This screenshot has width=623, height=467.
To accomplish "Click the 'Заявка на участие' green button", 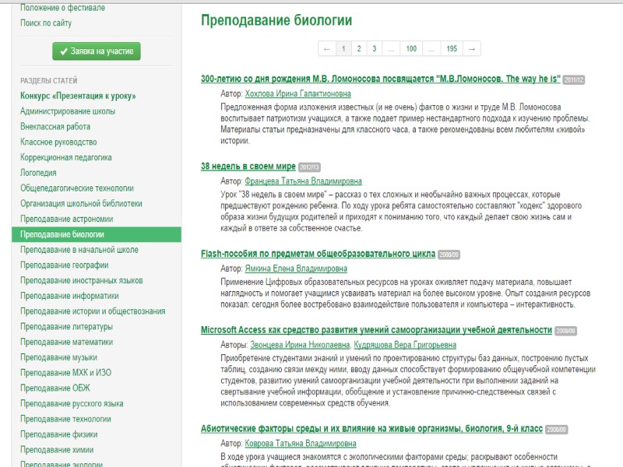I will [97, 51].
